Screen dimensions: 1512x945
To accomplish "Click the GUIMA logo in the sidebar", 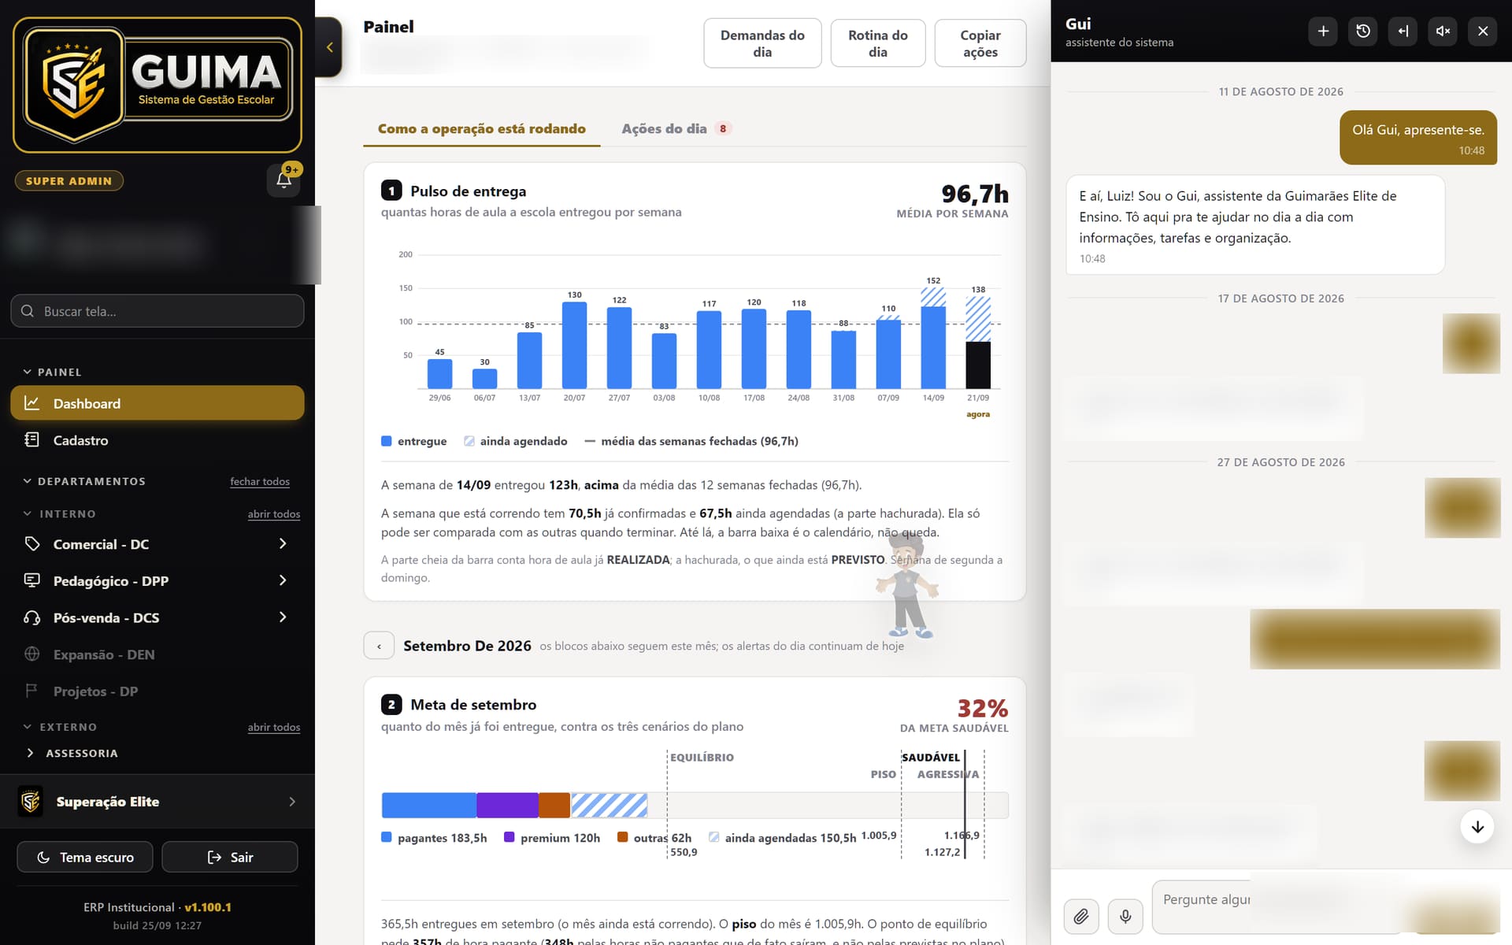I will 157,84.
